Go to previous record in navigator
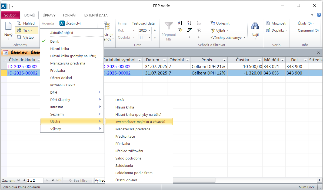This screenshot has height=190, width=323. pyautogui.click(x=24, y=180)
